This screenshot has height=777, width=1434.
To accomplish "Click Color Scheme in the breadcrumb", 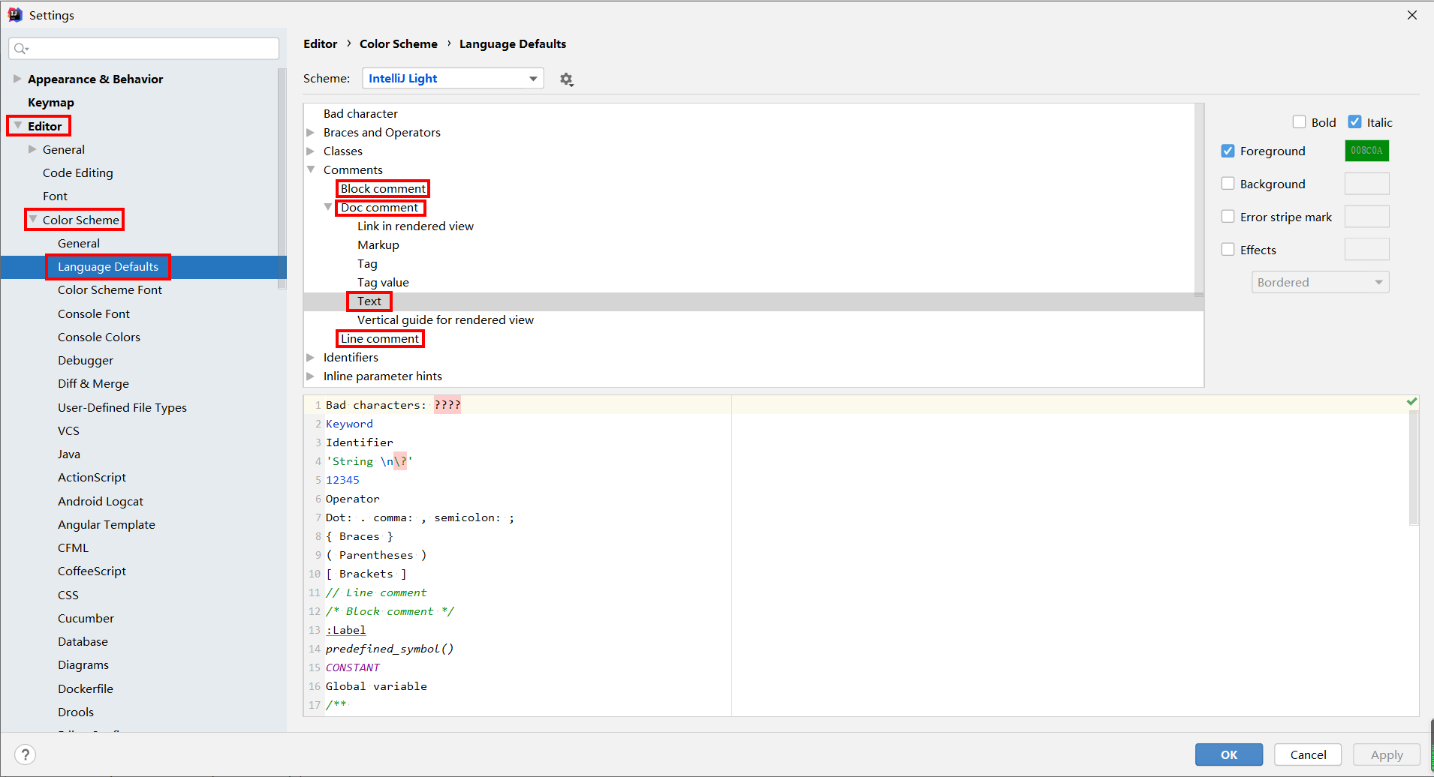I will [x=399, y=43].
